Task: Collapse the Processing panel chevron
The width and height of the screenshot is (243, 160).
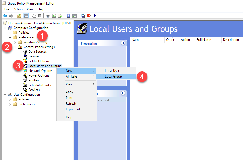Action: 122,43
